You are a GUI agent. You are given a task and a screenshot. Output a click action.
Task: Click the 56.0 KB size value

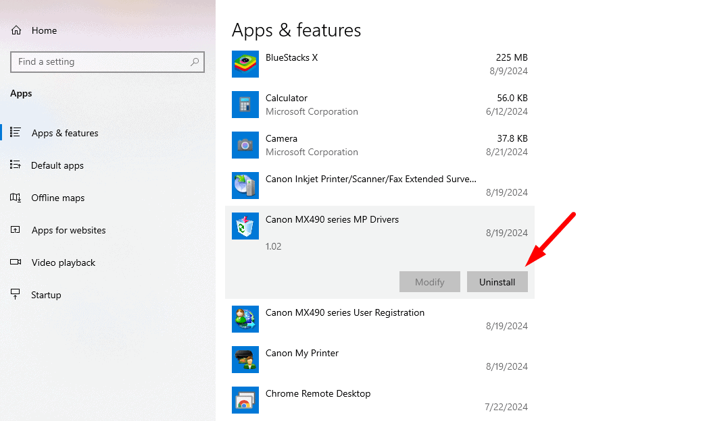coord(512,98)
